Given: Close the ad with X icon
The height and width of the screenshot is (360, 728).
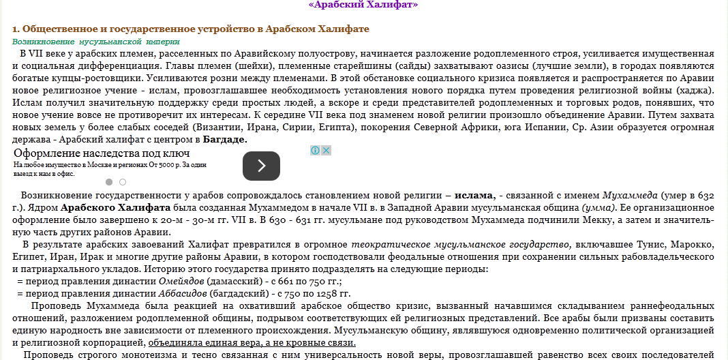Looking at the screenshot, I should tap(327, 151).
